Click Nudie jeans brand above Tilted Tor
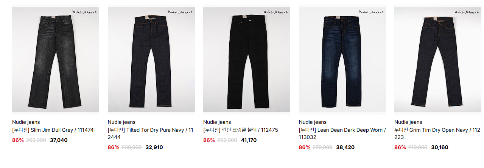This screenshot has height=168, width=484. (x=121, y=122)
